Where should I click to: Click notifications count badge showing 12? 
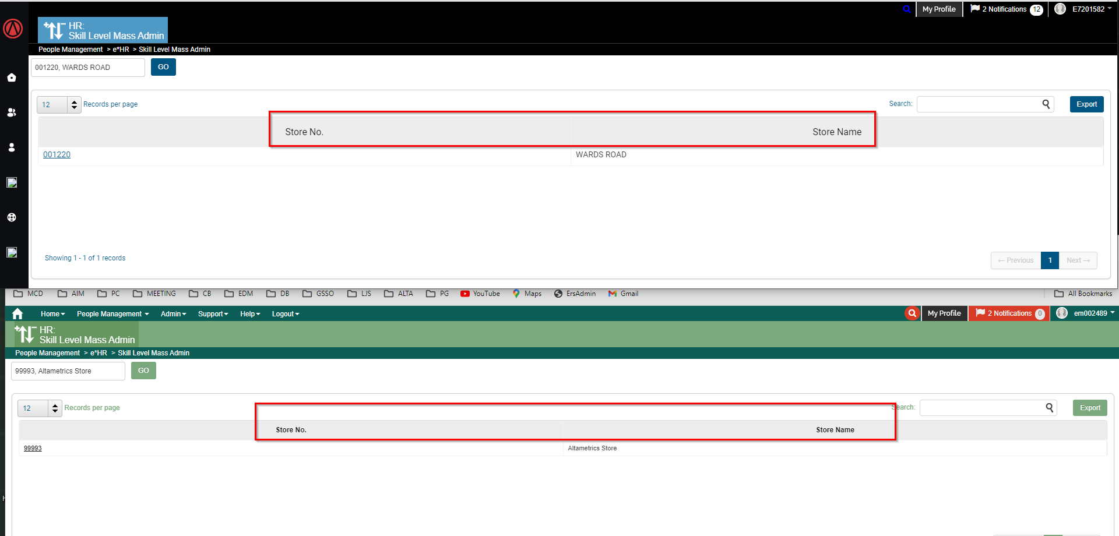click(x=1036, y=9)
